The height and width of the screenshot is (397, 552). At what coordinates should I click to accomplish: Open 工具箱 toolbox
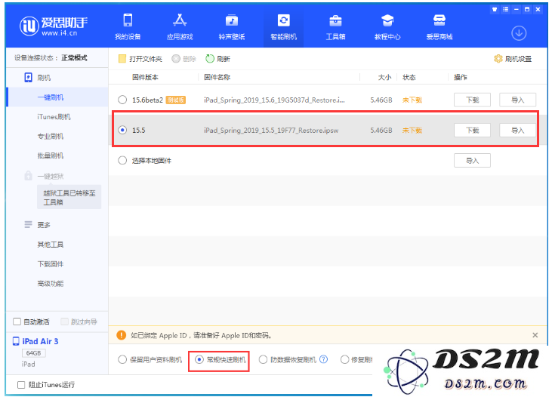click(x=335, y=26)
